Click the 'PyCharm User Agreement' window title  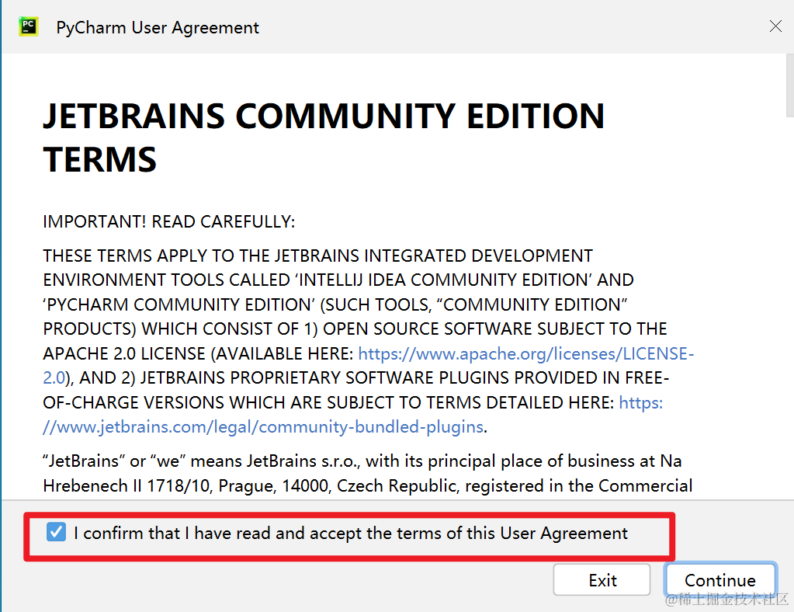(x=158, y=27)
